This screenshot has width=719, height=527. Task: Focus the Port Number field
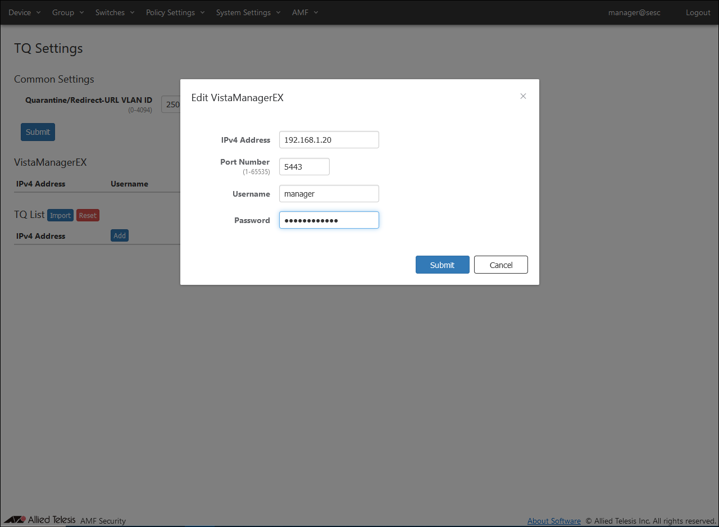click(x=304, y=167)
